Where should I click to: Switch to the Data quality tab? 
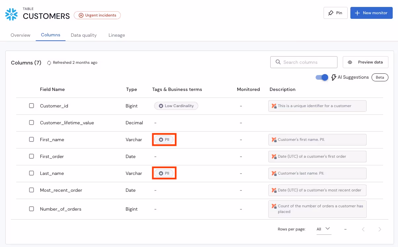[84, 35]
